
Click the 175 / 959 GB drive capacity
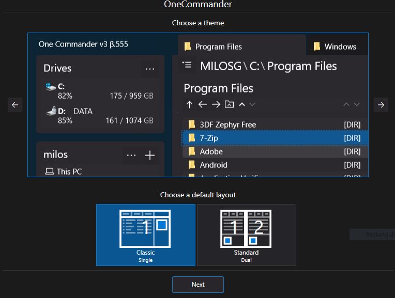coord(131,96)
